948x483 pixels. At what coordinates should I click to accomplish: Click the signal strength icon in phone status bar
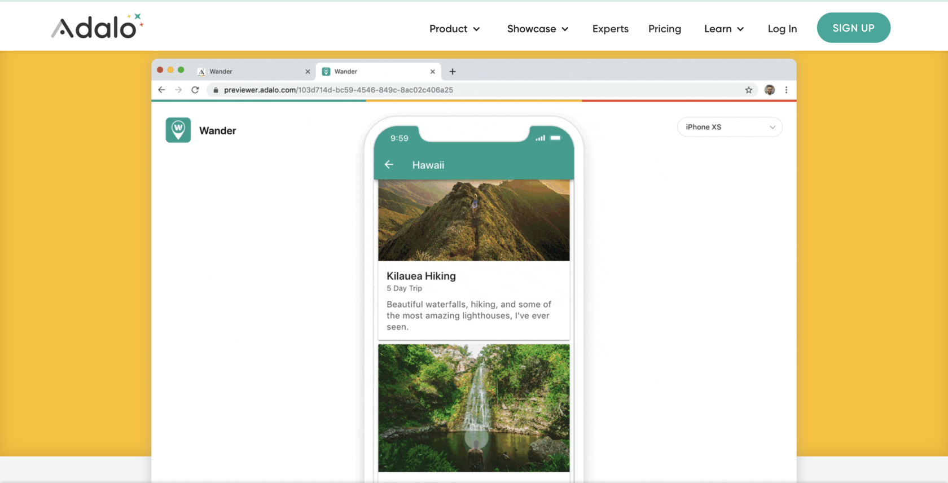(541, 138)
